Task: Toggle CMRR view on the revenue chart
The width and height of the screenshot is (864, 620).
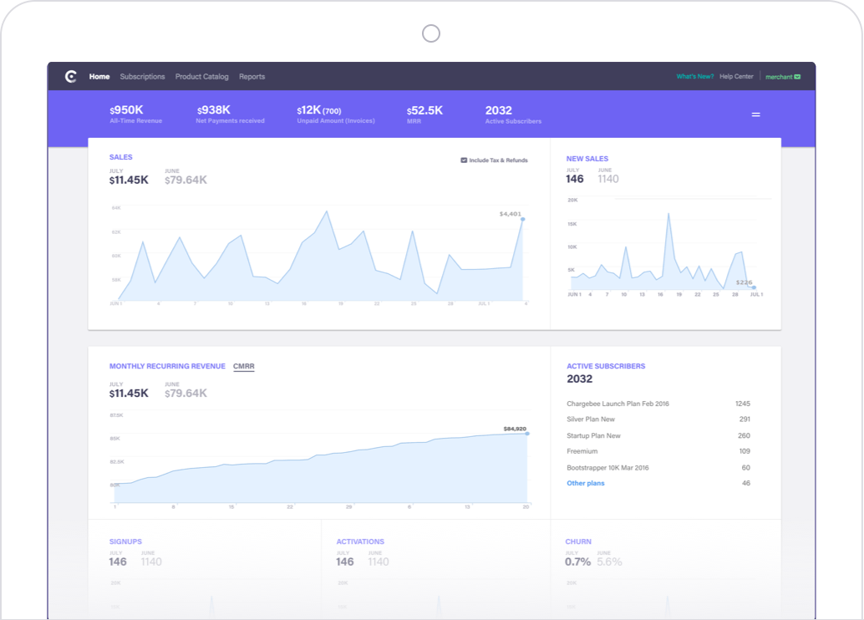Action: coord(242,366)
